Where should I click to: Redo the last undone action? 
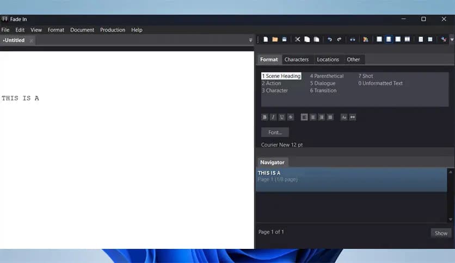[x=339, y=39]
